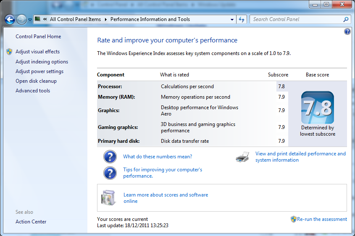The height and width of the screenshot is (236, 355).
Task: Minimize the window
Action: click(x=315, y=4)
